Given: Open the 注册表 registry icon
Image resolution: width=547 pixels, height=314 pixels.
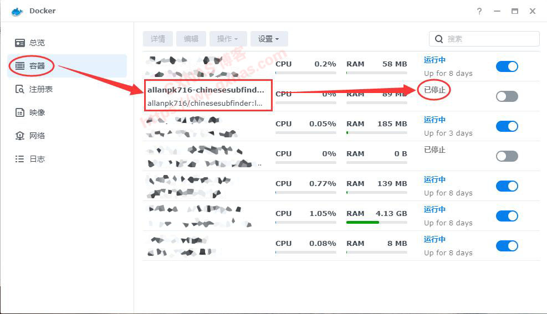Looking at the screenshot, I should click(20, 89).
